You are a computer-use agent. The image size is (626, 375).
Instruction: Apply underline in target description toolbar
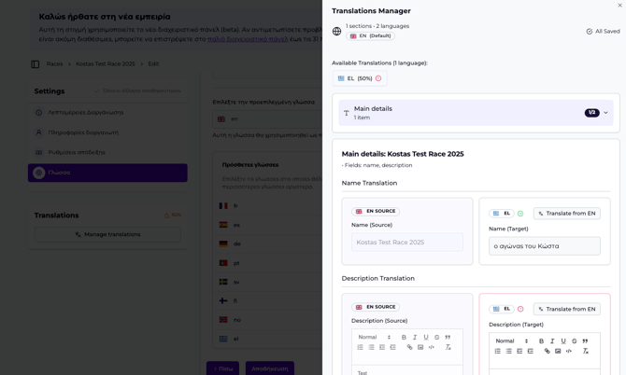563,341
